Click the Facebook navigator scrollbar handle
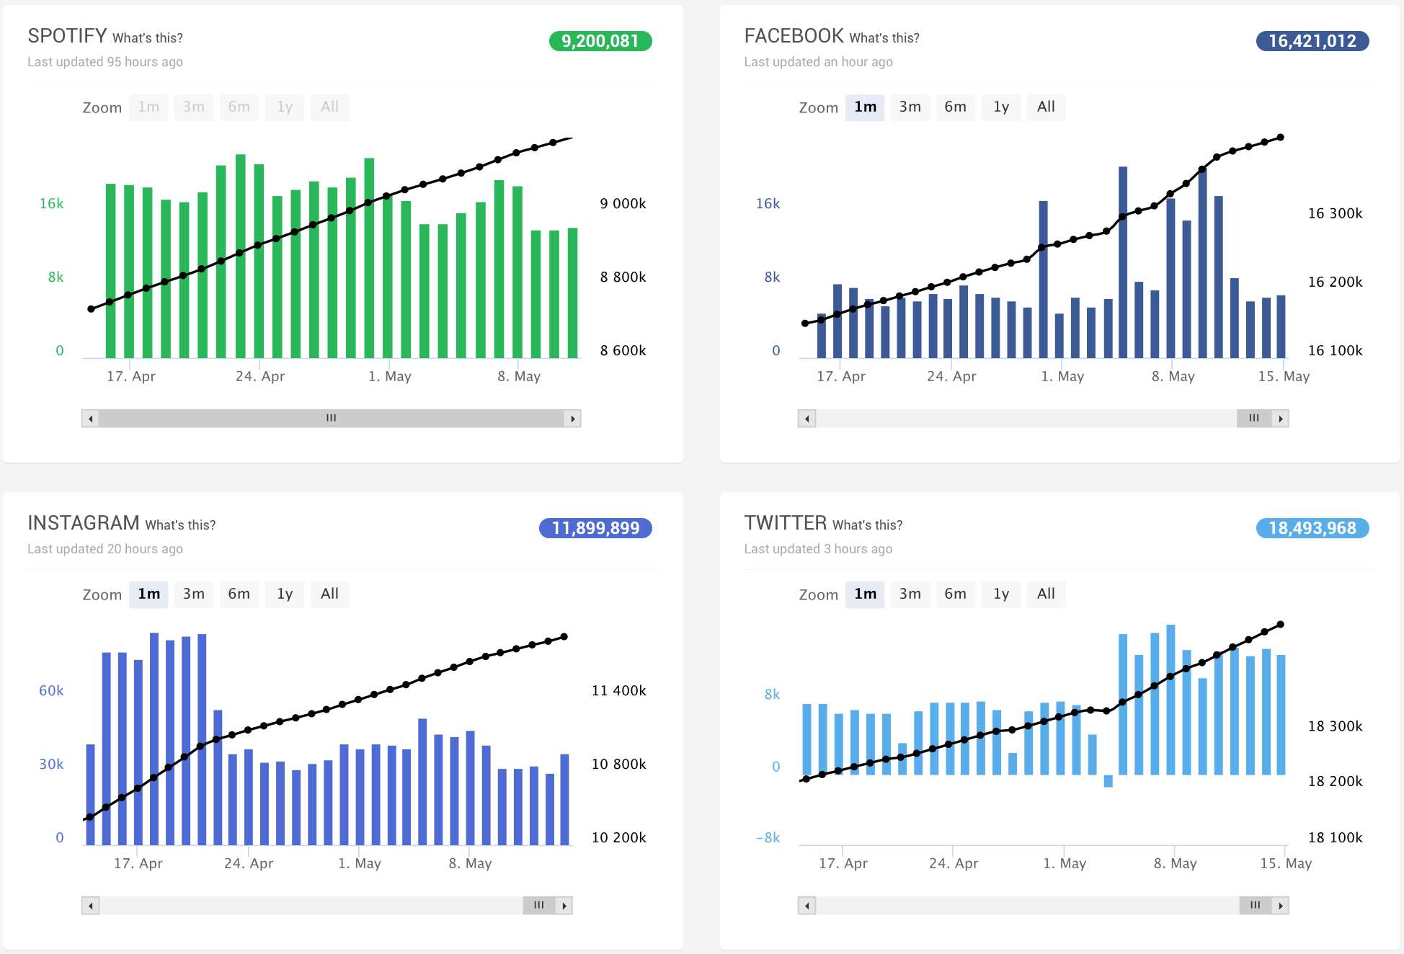 coord(1254,419)
